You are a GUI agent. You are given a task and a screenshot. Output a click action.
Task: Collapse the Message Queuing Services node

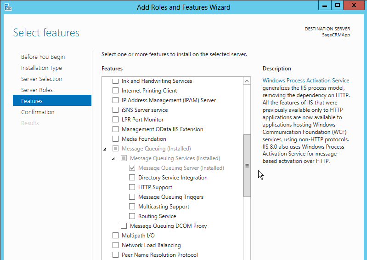113,159
